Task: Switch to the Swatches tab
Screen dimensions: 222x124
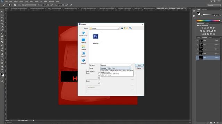Action: pos(204,9)
